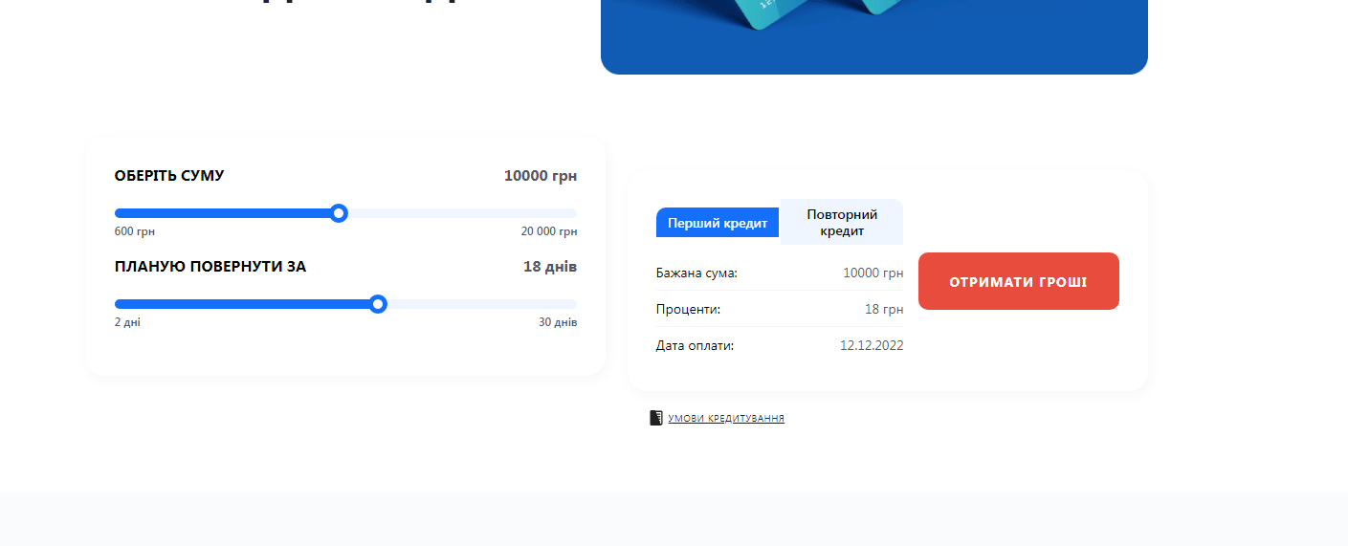Viewport: 1348px width, 546px height.
Task: Click the 18 днів value
Action: (550, 266)
